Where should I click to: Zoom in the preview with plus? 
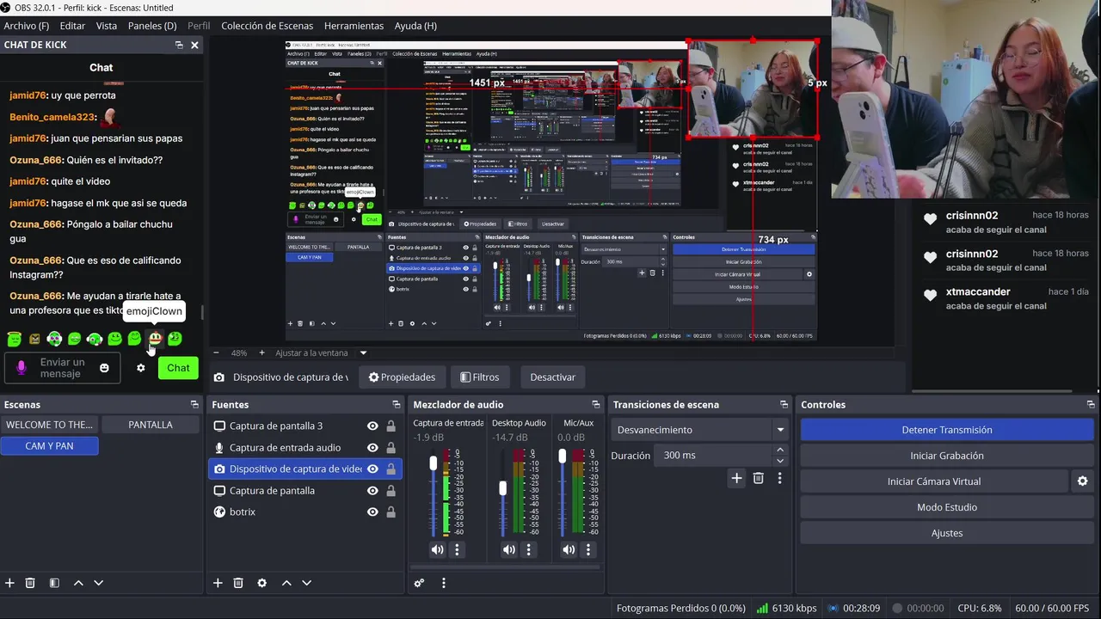tap(261, 352)
